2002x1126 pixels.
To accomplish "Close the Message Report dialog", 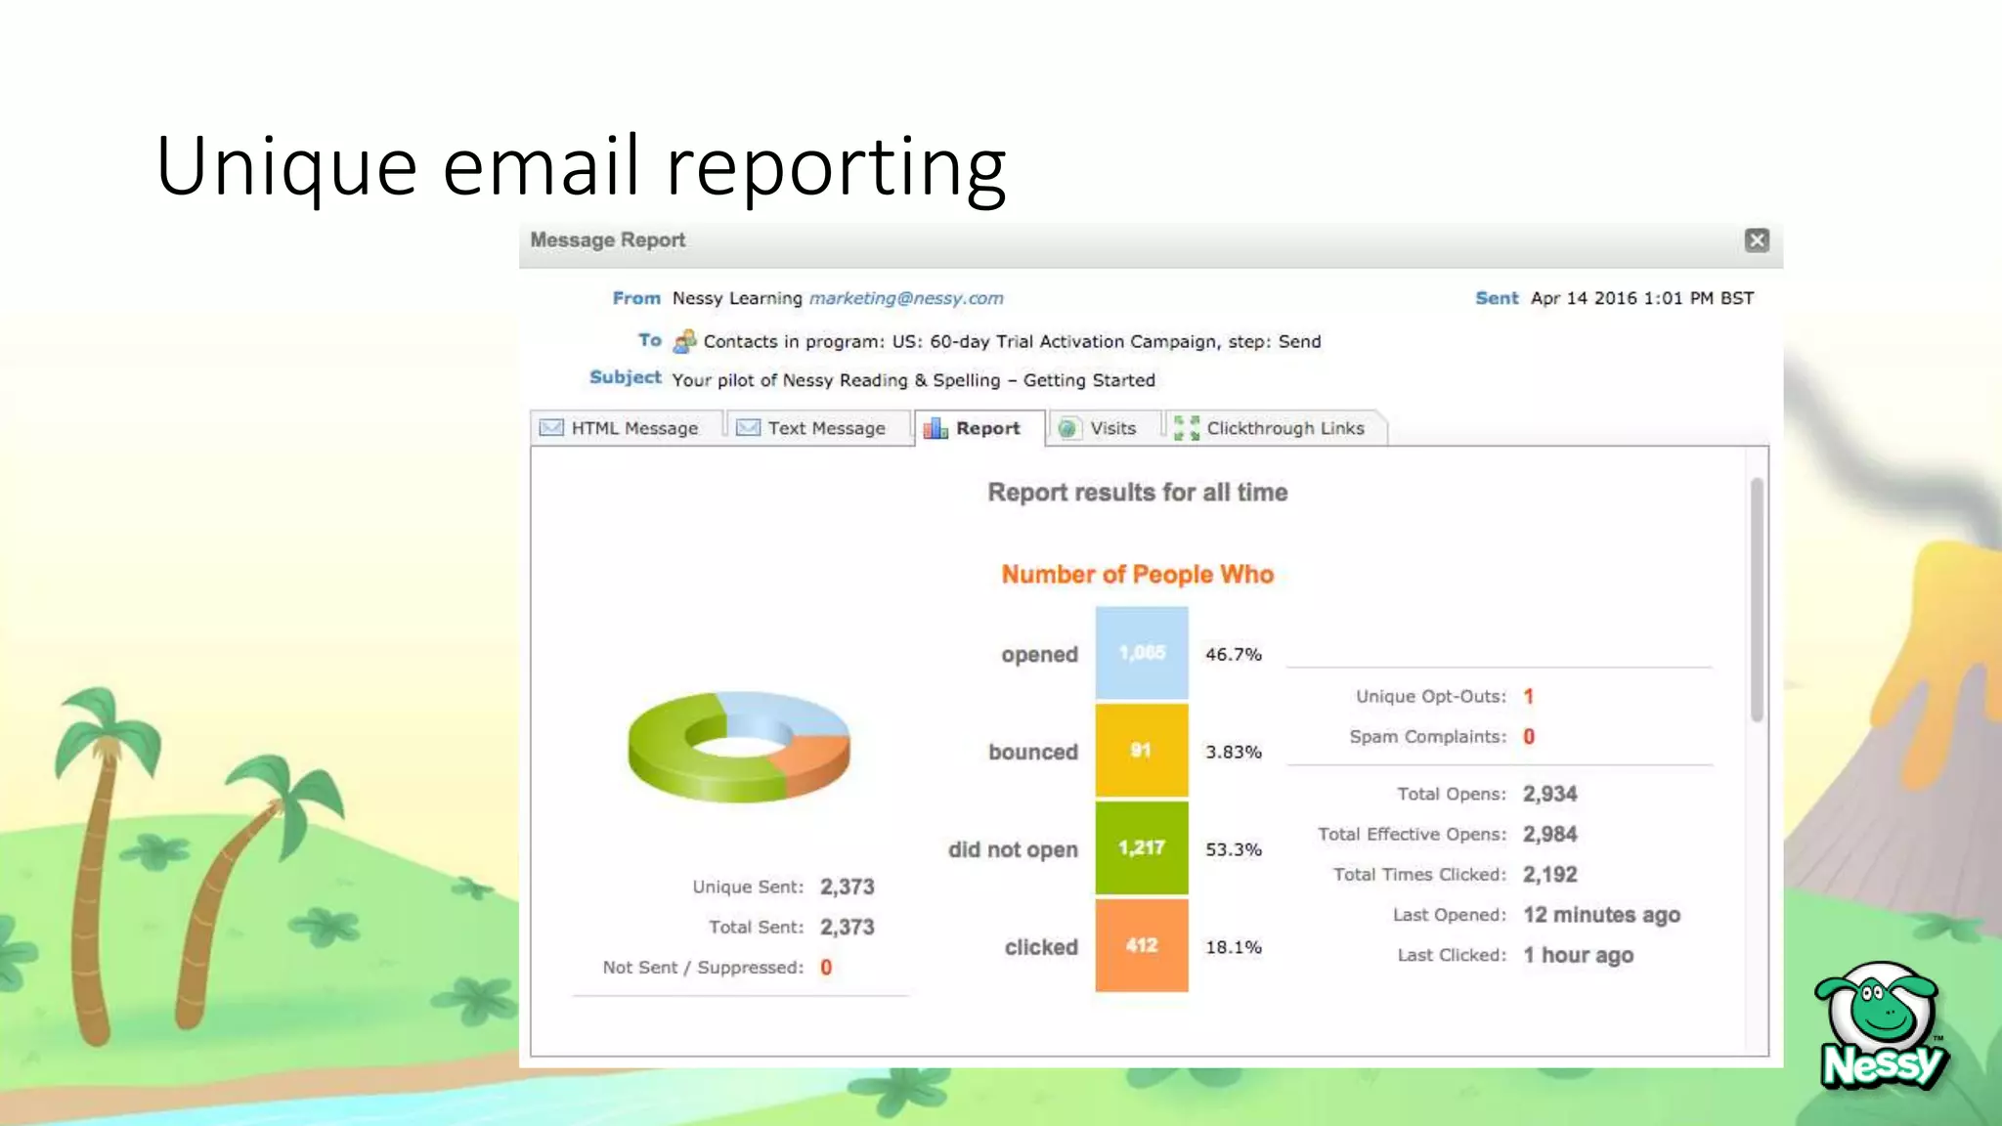I will click(x=1756, y=240).
